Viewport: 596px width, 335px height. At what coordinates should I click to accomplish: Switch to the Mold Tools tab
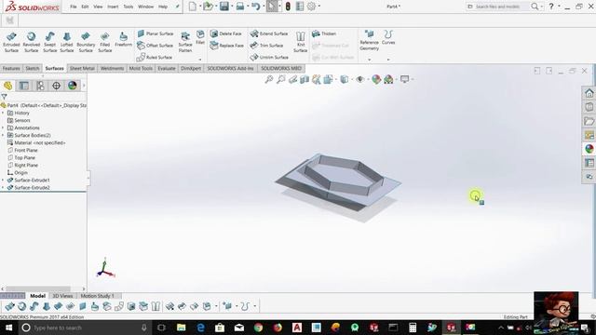click(x=141, y=68)
